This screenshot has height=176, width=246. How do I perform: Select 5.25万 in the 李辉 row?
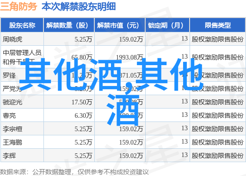pyautogui.click(x=83, y=156)
